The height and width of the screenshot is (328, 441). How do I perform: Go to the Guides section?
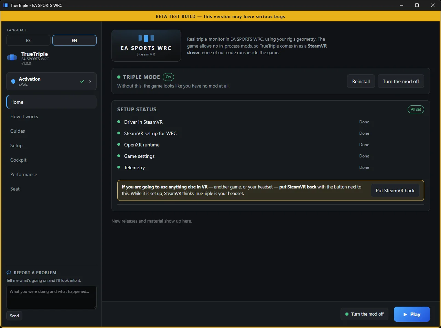pyautogui.click(x=51, y=131)
